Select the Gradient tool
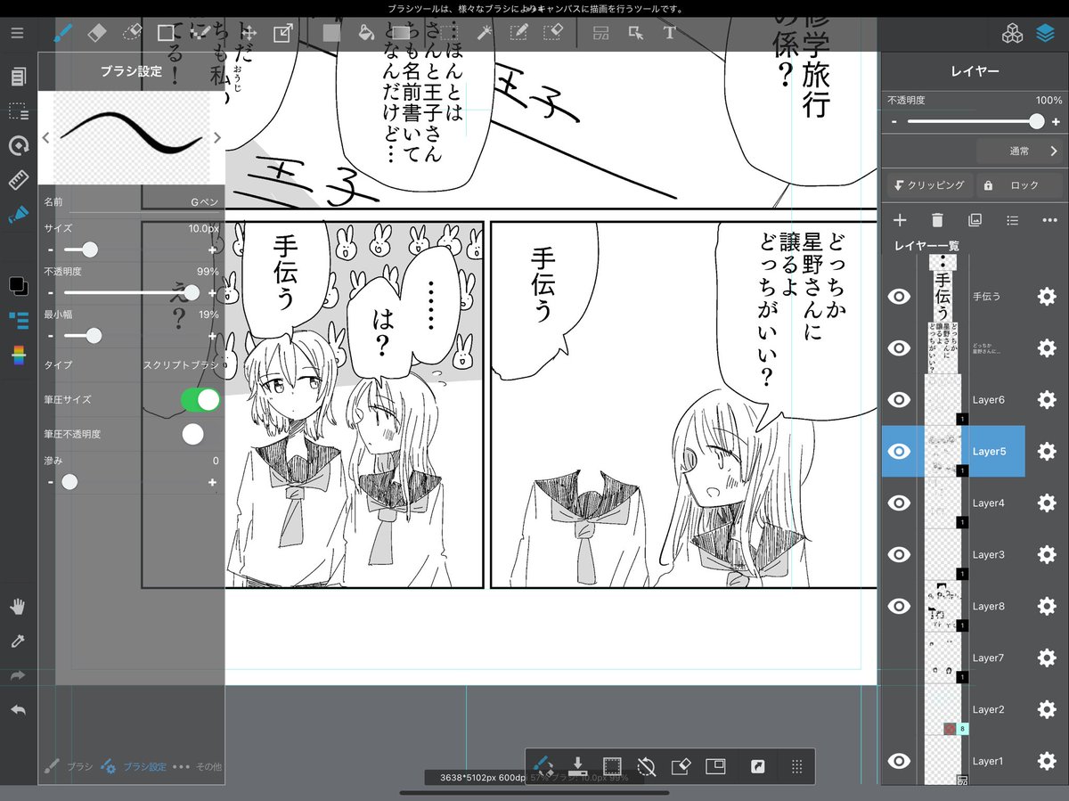 (x=400, y=33)
